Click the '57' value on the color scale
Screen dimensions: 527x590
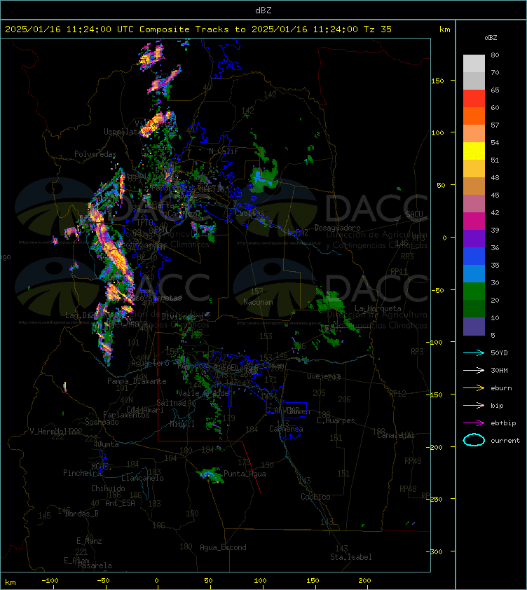(495, 125)
